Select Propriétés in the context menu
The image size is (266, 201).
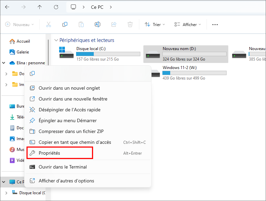[49, 153]
